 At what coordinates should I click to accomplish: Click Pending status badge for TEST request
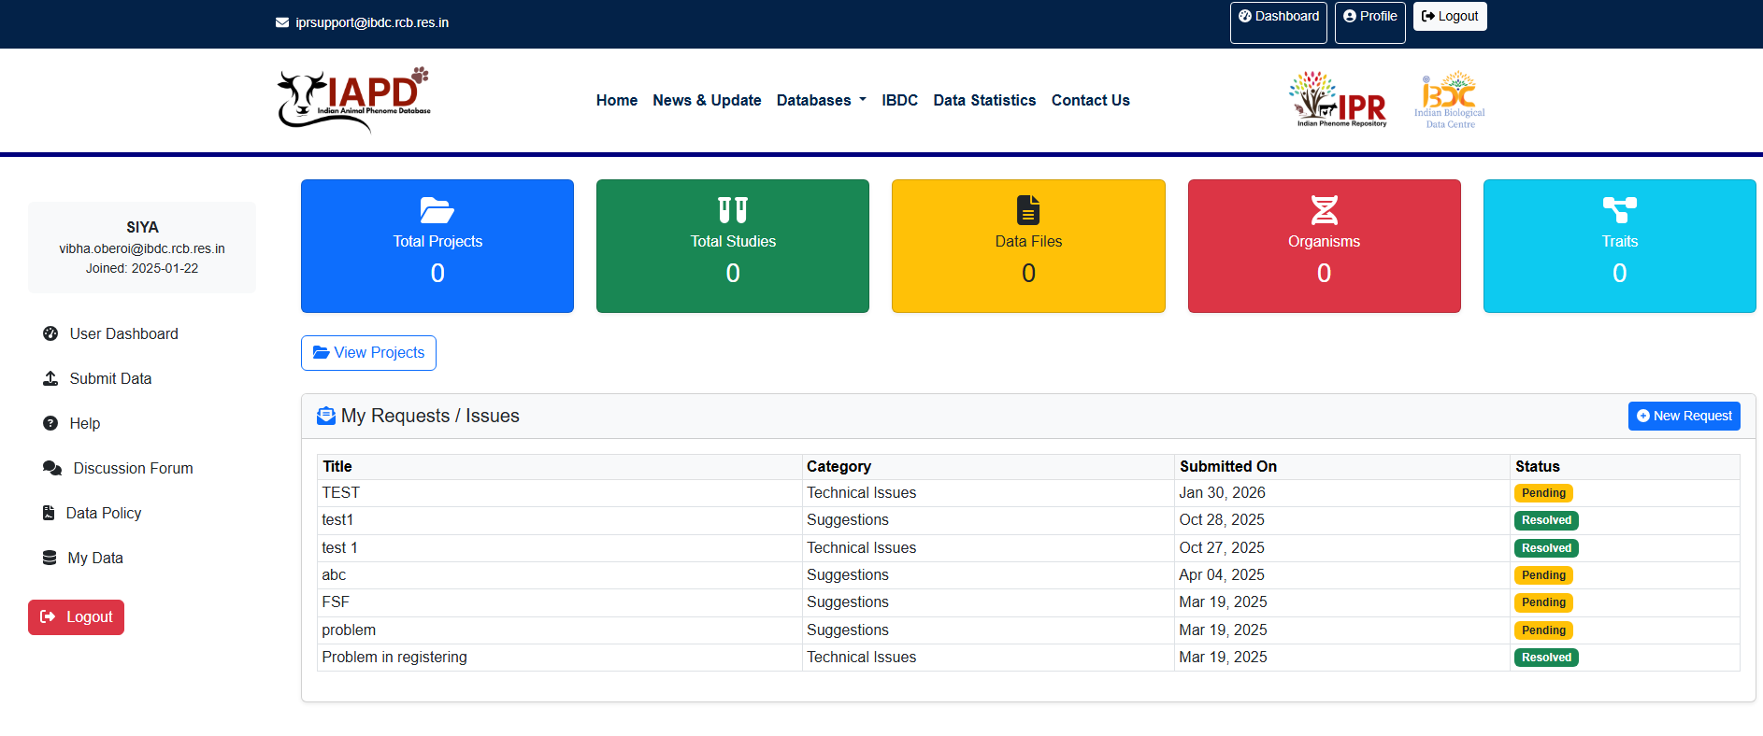tap(1543, 493)
